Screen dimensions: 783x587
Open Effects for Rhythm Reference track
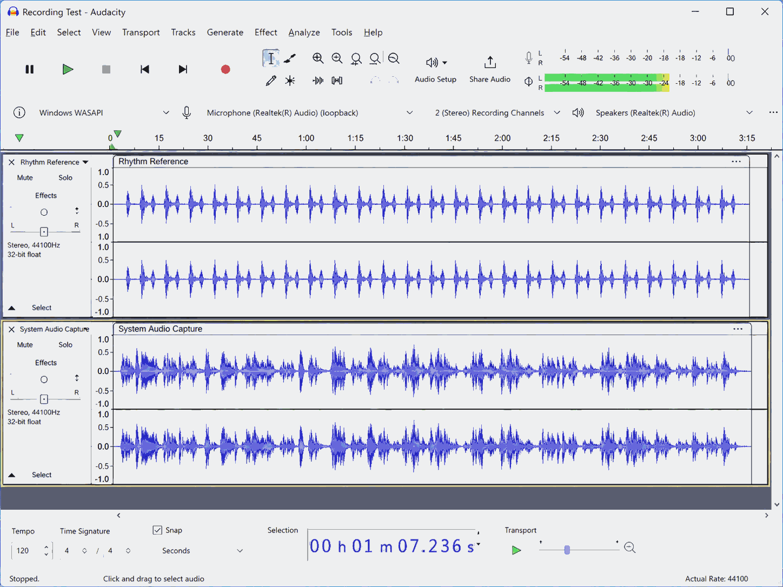(x=46, y=195)
